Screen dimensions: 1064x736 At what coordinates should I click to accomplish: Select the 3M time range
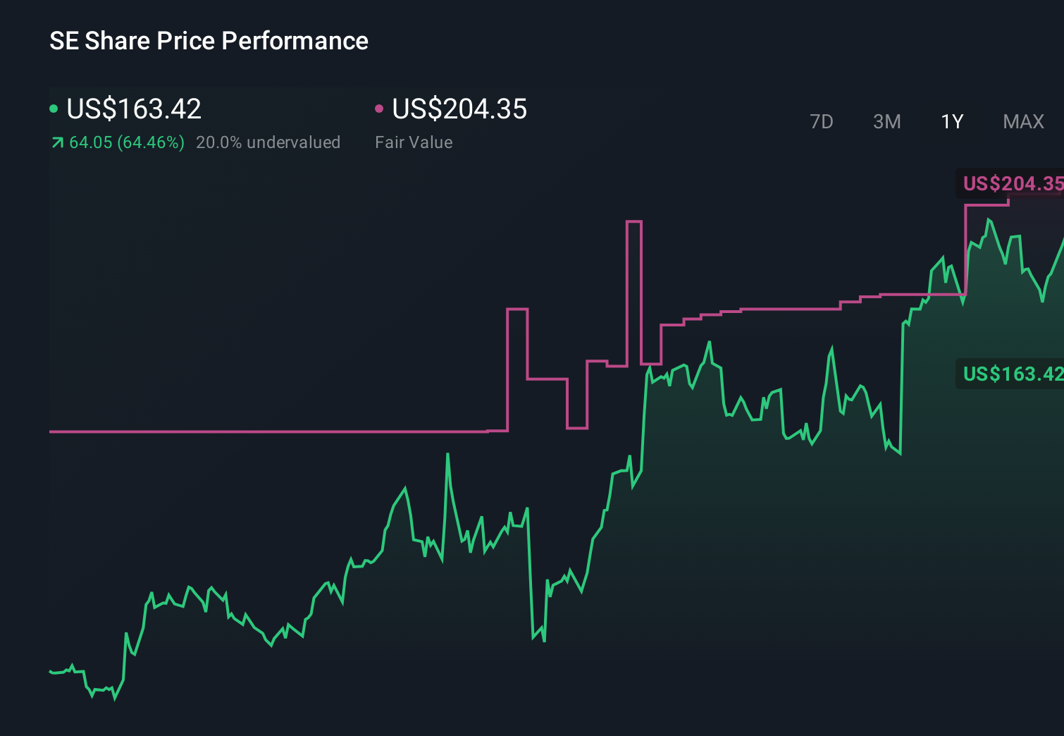[887, 122]
